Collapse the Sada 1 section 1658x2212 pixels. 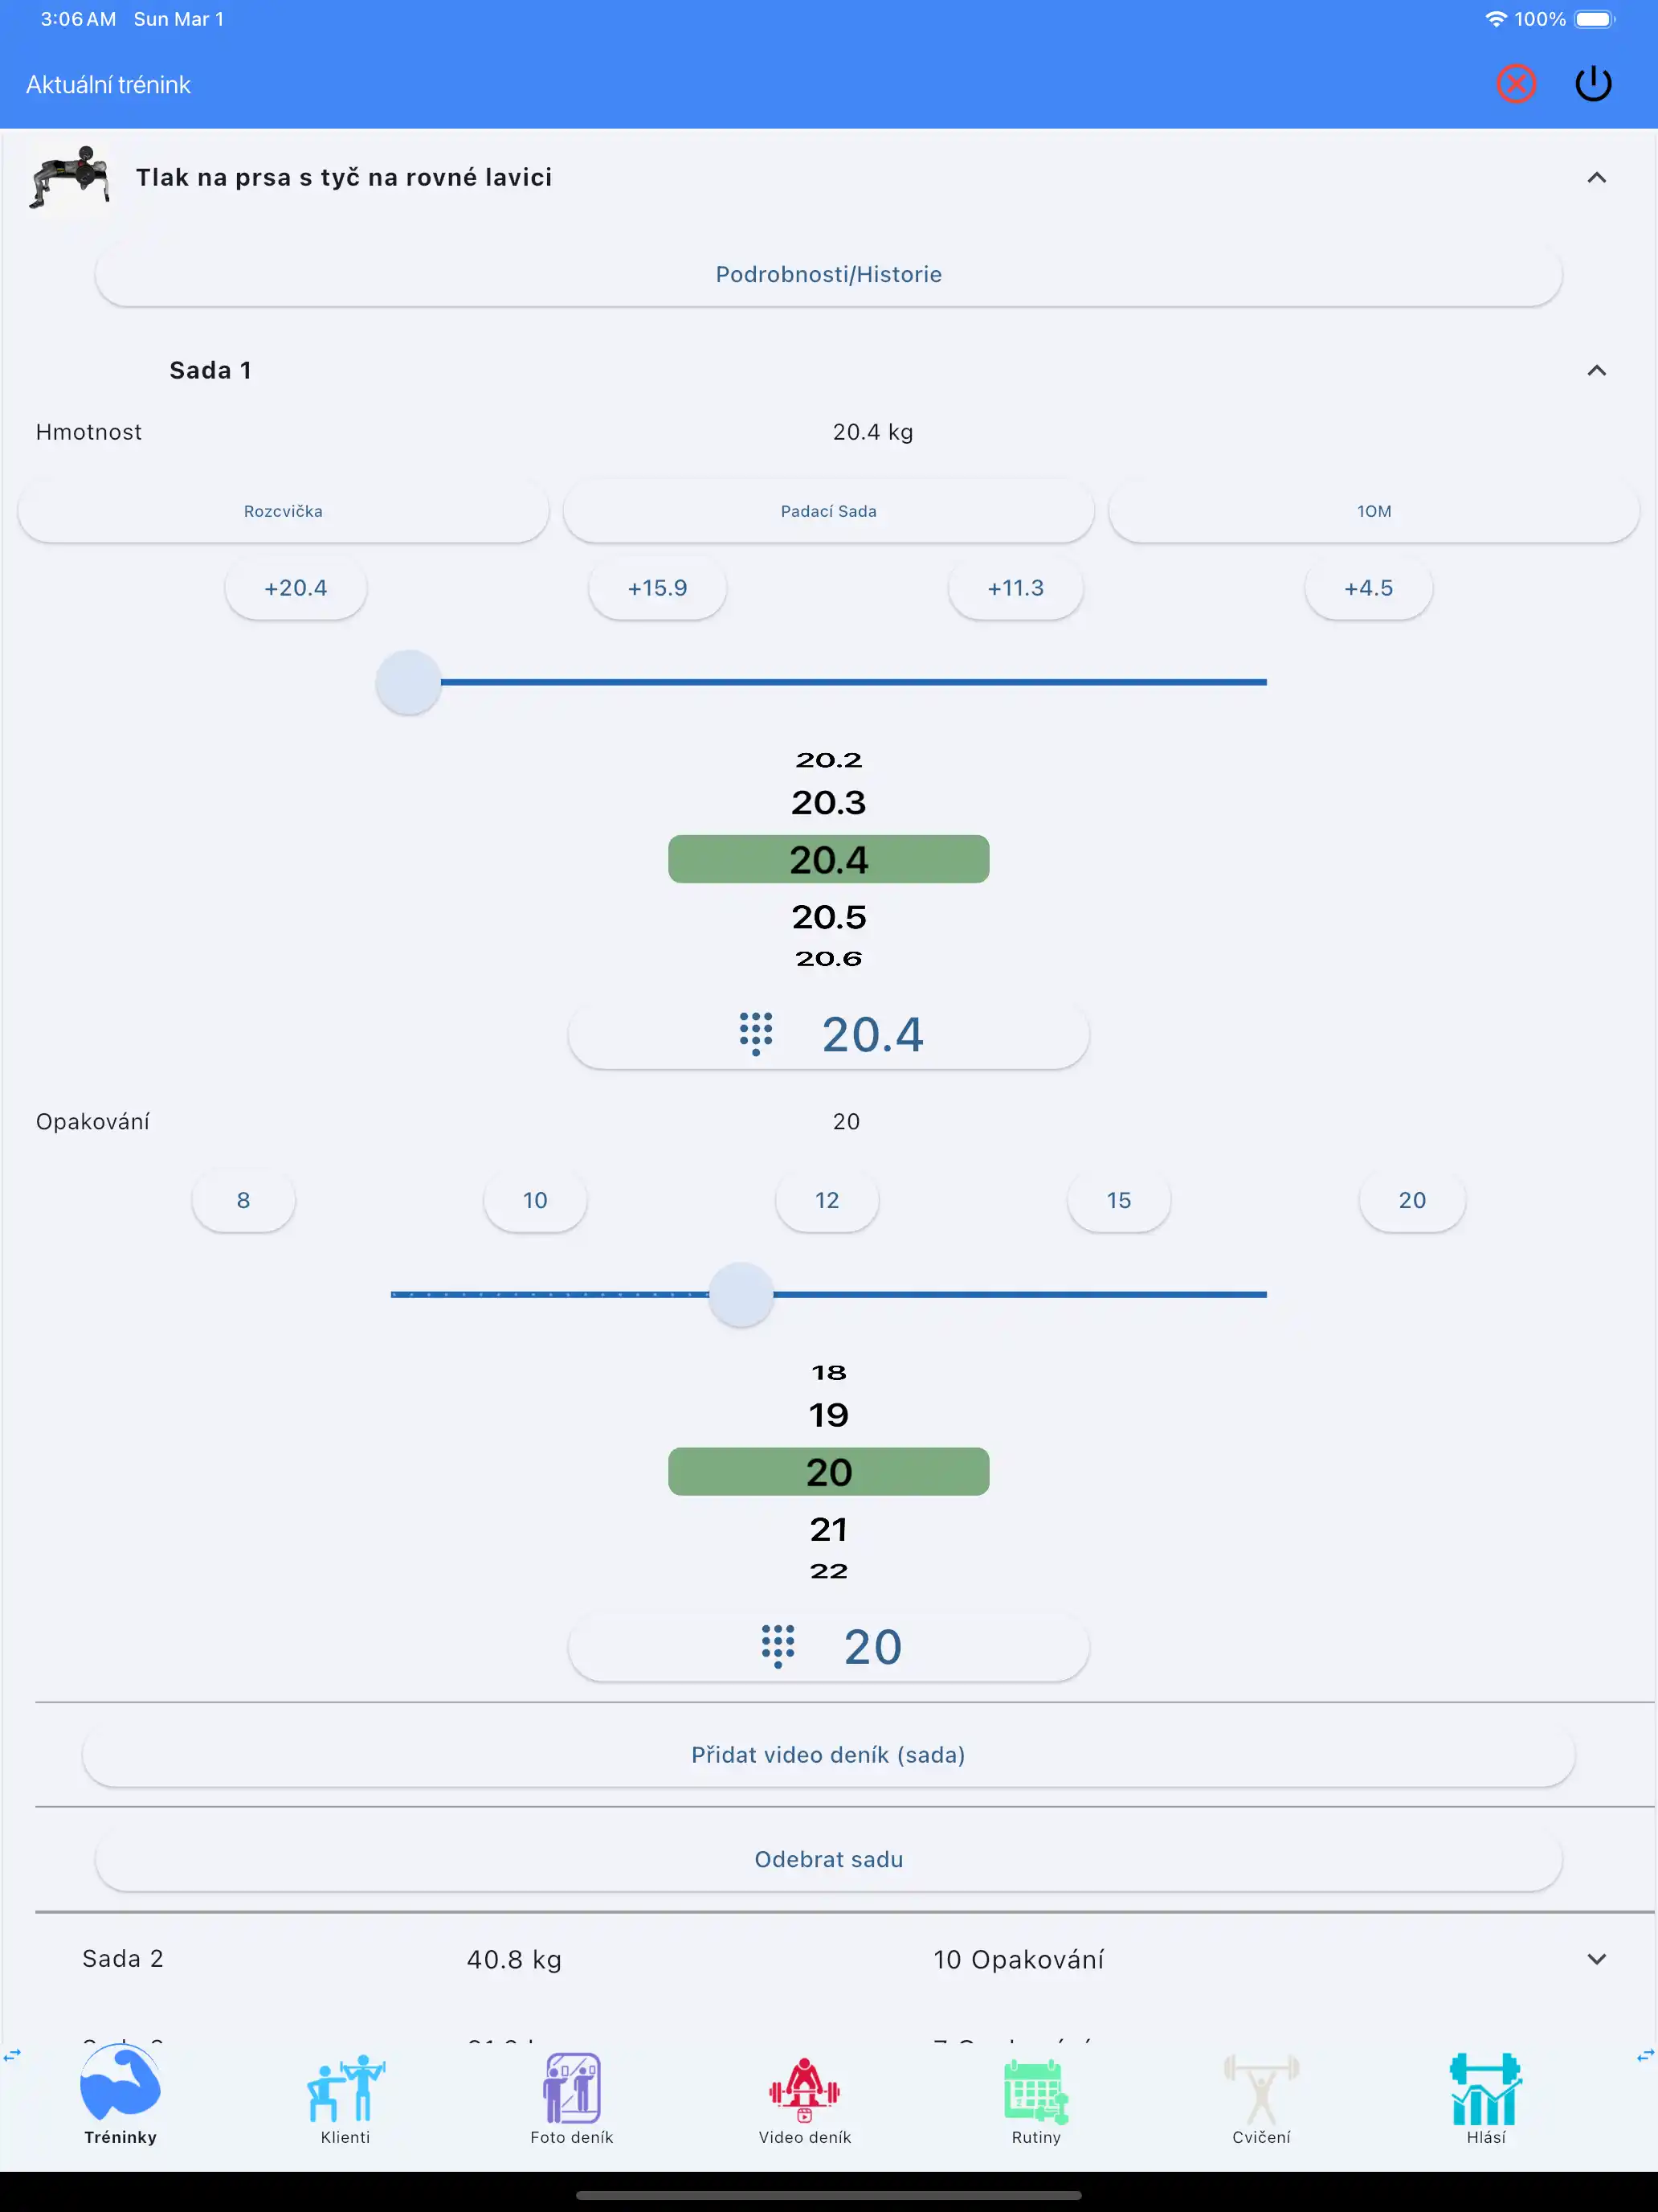point(1596,370)
